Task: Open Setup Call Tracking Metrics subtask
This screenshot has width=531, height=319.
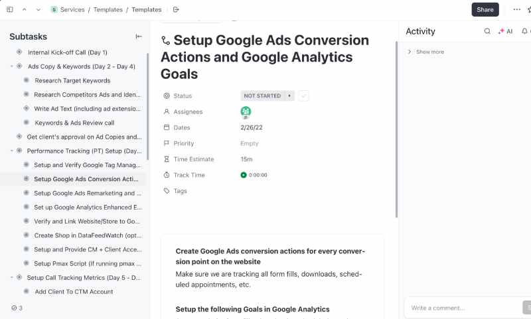Action: [84, 278]
